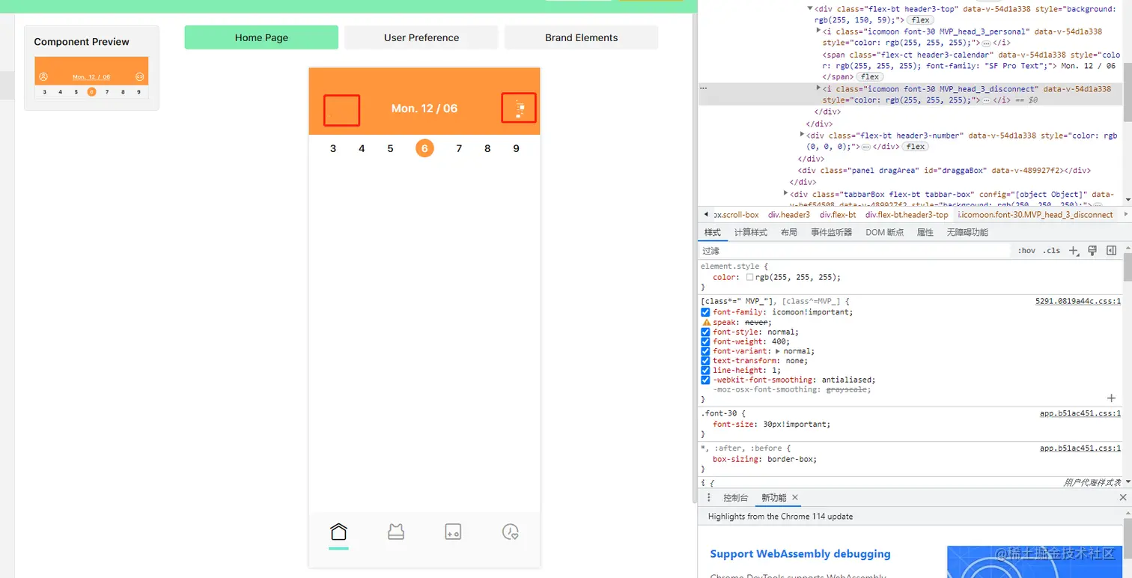Click the insert style rule plus below grayscale
Screen dimensions: 1132x578
(x=1112, y=399)
